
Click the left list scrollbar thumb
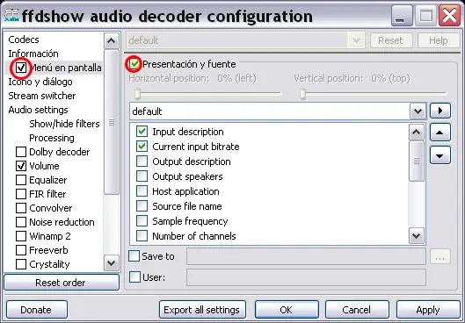(112, 122)
